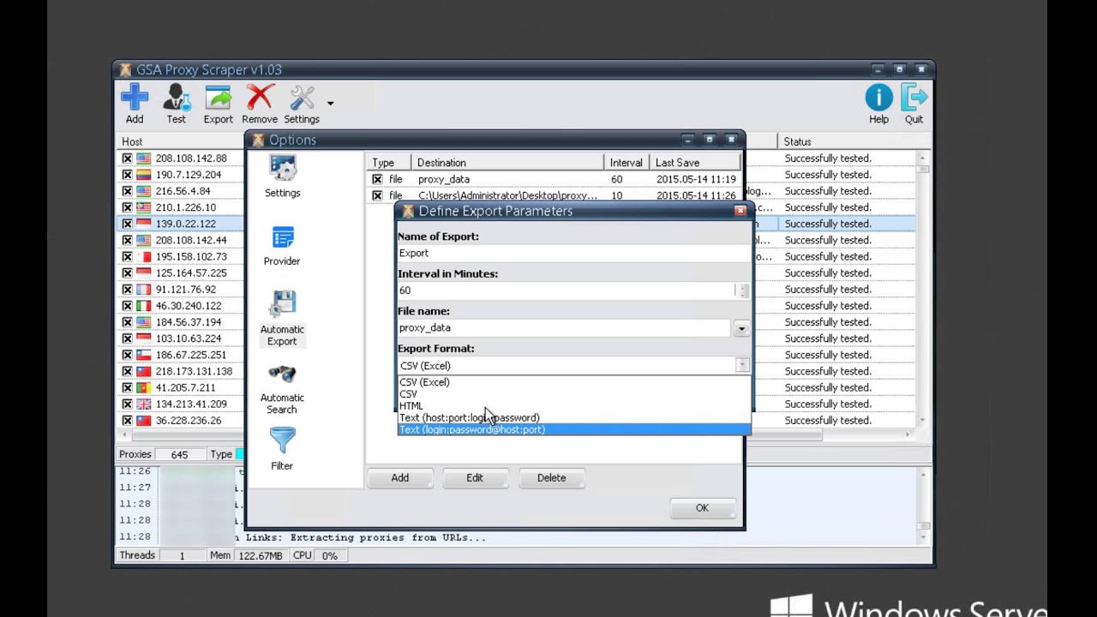Uncheck proxy 139.0.22.122 checkbox

coord(127,224)
